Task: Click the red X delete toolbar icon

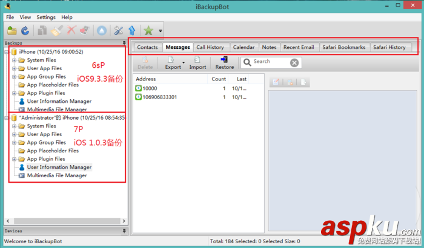Action: (x=71, y=30)
